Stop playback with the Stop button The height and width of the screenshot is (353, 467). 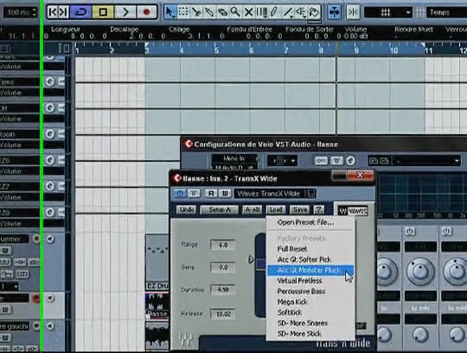click(103, 12)
